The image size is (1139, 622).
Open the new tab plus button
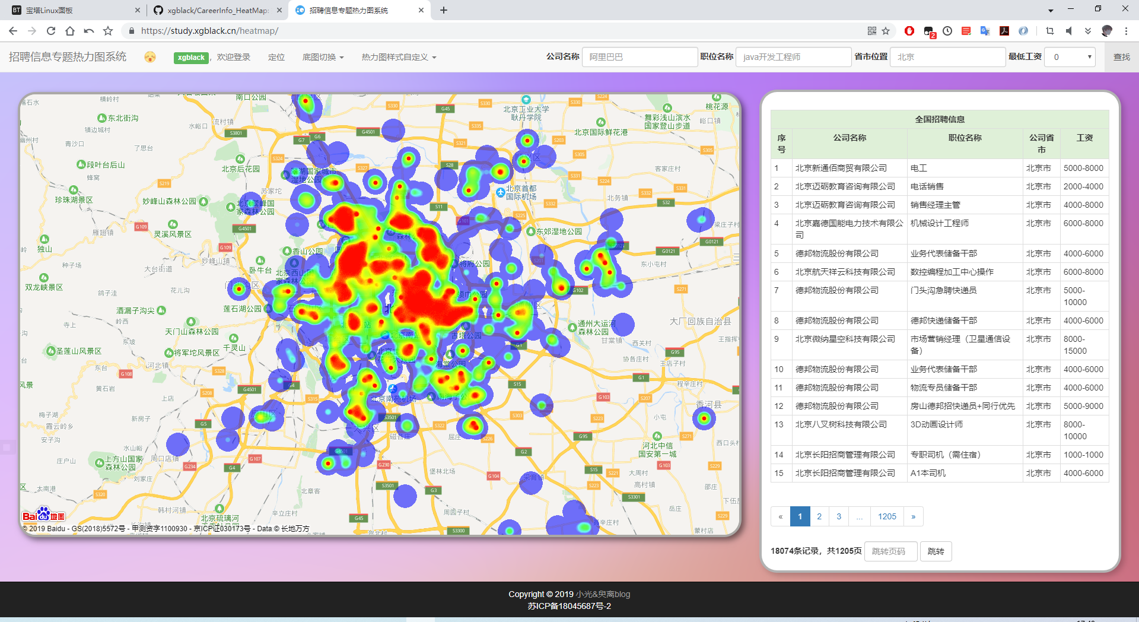(x=444, y=10)
